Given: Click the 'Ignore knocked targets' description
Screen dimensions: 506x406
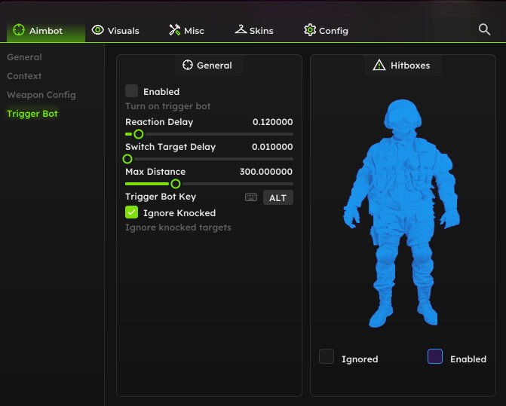Looking at the screenshot, I should (x=178, y=227).
